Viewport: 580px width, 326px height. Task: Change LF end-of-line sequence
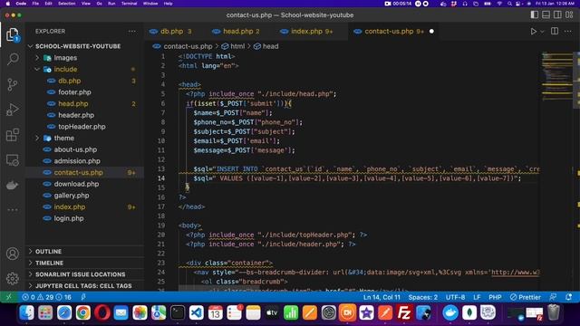click(477, 297)
